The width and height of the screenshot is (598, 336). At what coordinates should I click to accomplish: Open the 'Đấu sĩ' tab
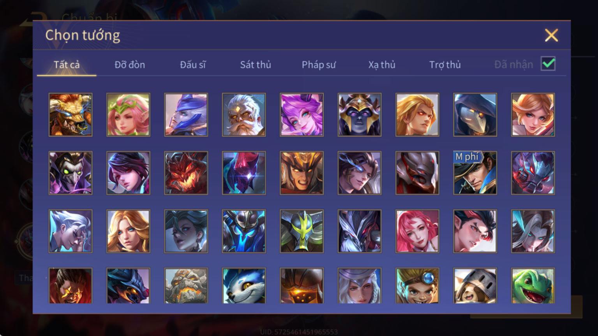(x=193, y=65)
